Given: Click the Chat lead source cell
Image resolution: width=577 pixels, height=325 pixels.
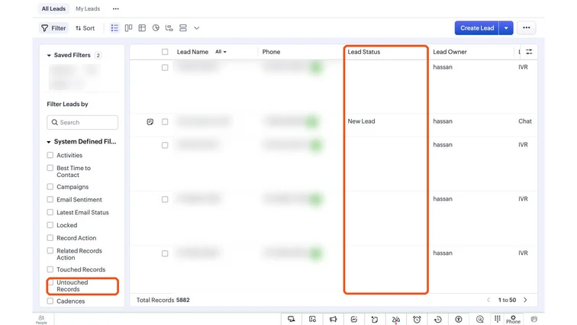Looking at the screenshot, I should click(x=525, y=121).
